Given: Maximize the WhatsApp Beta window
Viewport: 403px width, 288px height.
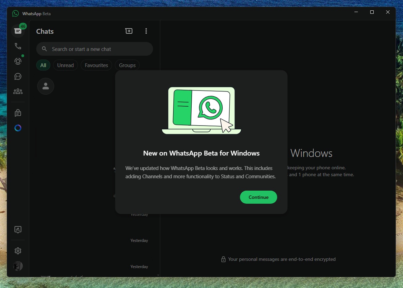Looking at the screenshot, I should click(372, 12).
